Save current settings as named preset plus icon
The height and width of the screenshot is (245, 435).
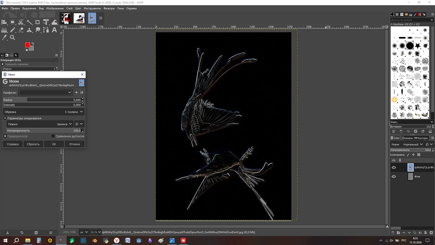pyautogui.click(x=76, y=93)
